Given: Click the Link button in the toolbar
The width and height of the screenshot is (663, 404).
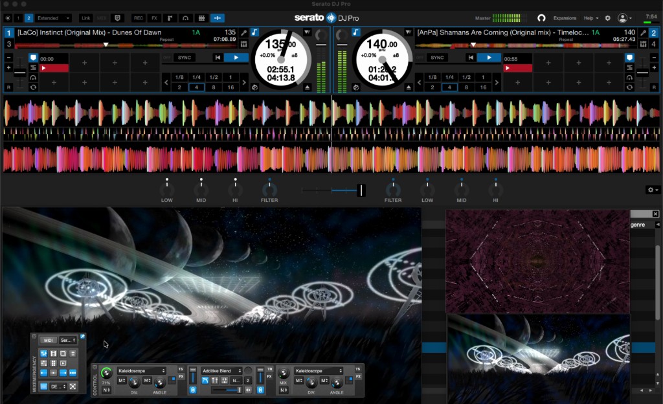Looking at the screenshot, I should (87, 18).
